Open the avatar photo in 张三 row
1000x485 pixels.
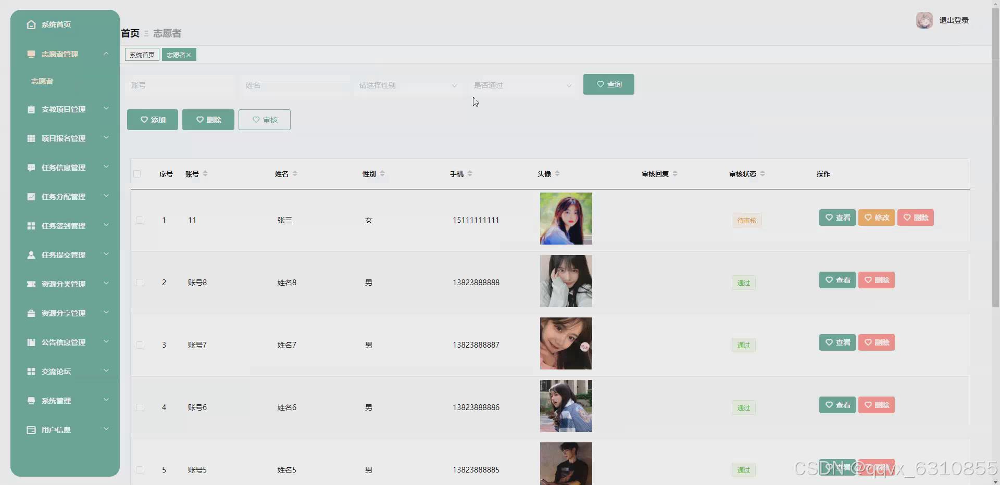(566, 219)
